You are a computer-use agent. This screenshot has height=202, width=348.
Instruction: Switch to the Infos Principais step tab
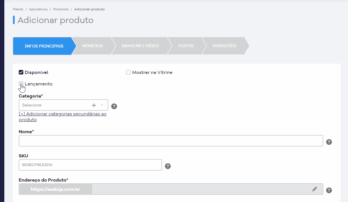[44, 46]
